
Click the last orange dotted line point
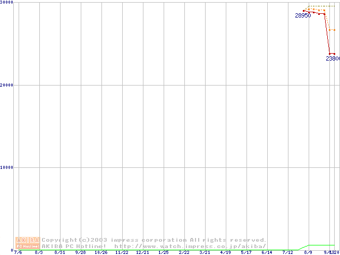(334, 30)
